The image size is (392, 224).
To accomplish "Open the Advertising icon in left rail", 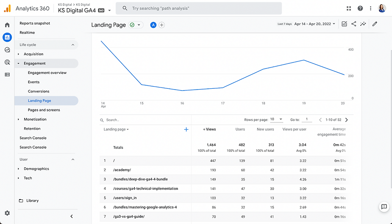I will (7, 62).
